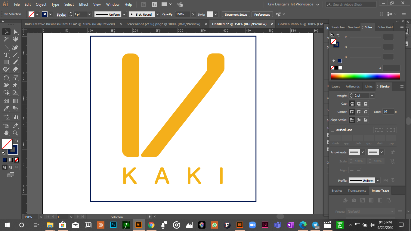Image resolution: width=411 pixels, height=231 pixels.
Task: Open the Window menu
Action: pyautogui.click(x=113, y=5)
